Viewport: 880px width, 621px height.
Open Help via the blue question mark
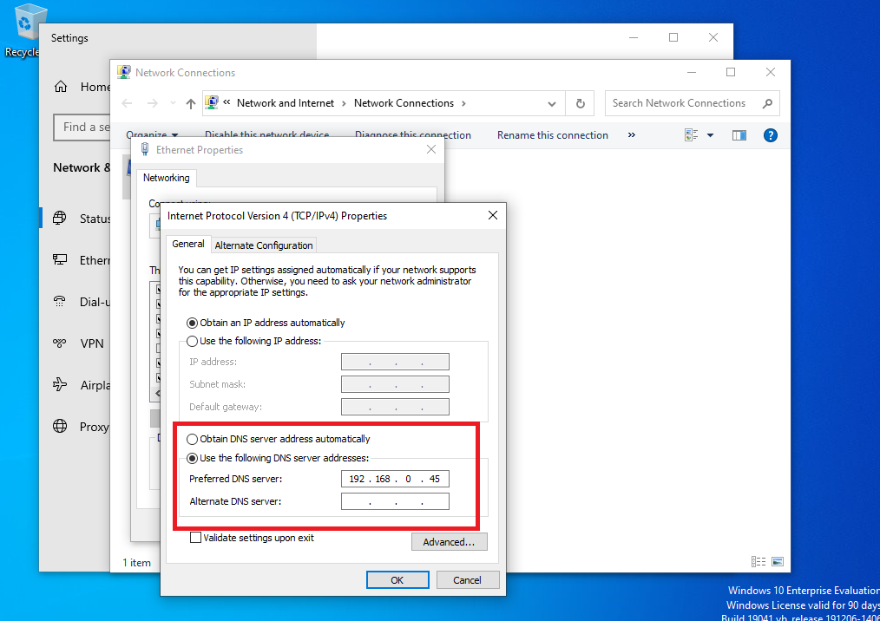coord(769,135)
